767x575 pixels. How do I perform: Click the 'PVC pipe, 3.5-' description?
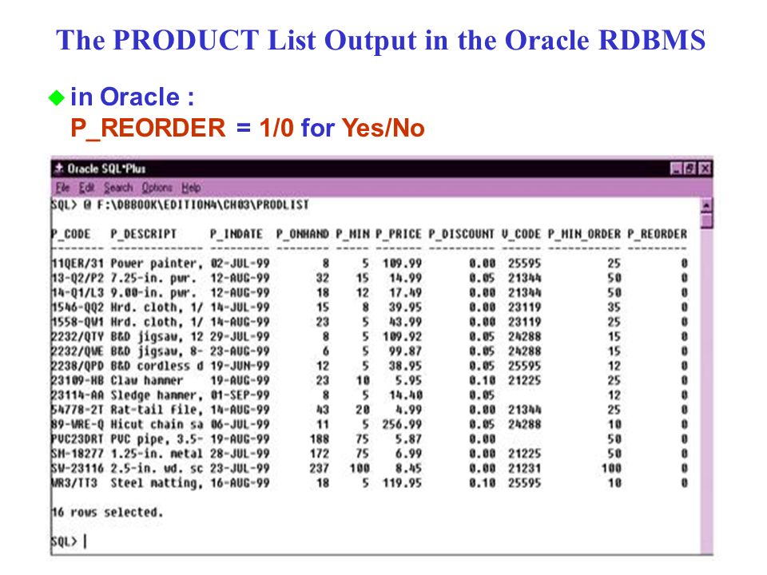click(157, 439)
